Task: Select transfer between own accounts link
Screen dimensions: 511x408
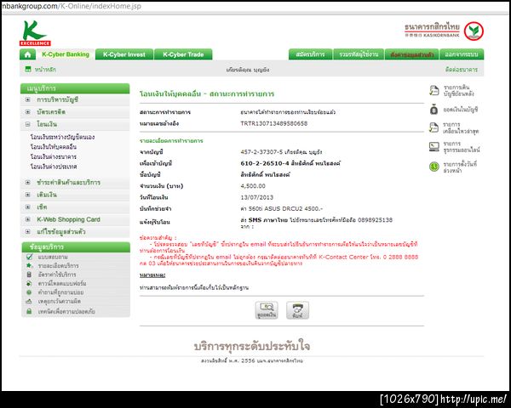Action: coord(62,137)
